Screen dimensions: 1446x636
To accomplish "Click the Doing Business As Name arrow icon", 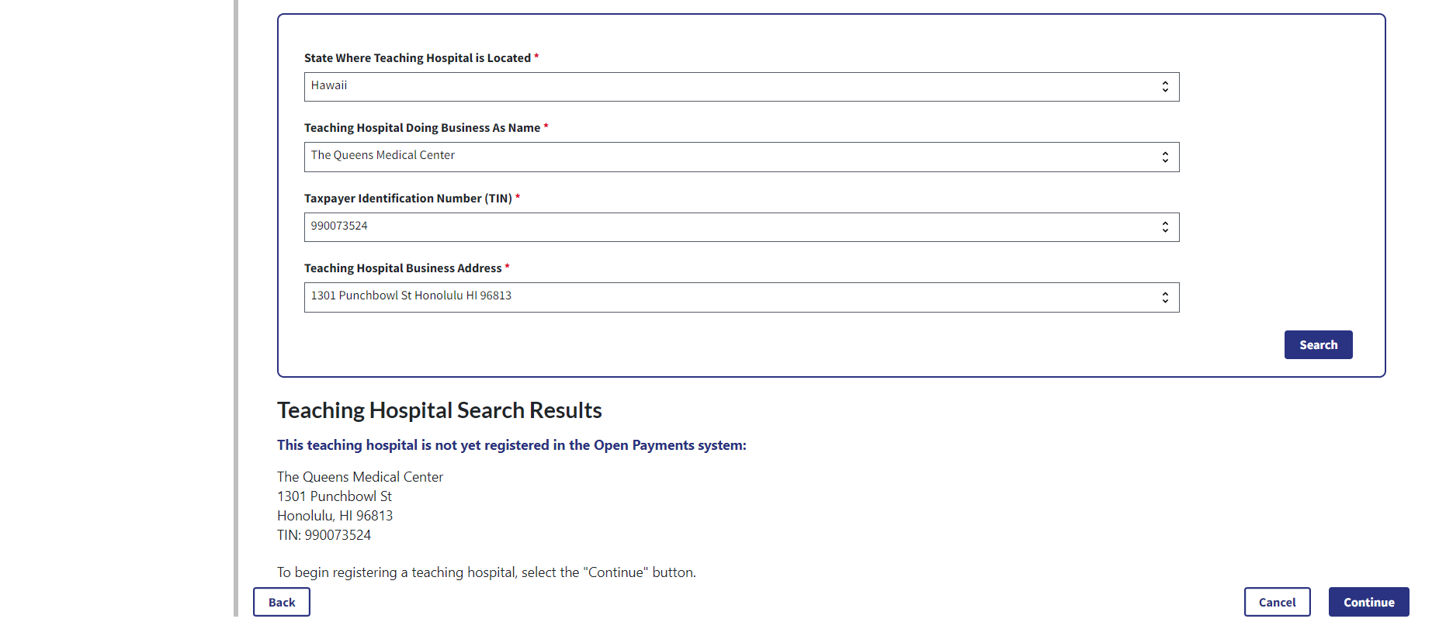I will click(x=1165, y=157).
